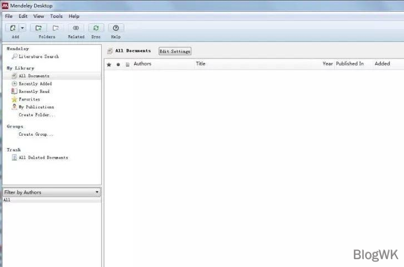Click the Help toolbar question mark icon
This screenshot has height=267, width=404.
pyautogui.click(x=116, y=28)
